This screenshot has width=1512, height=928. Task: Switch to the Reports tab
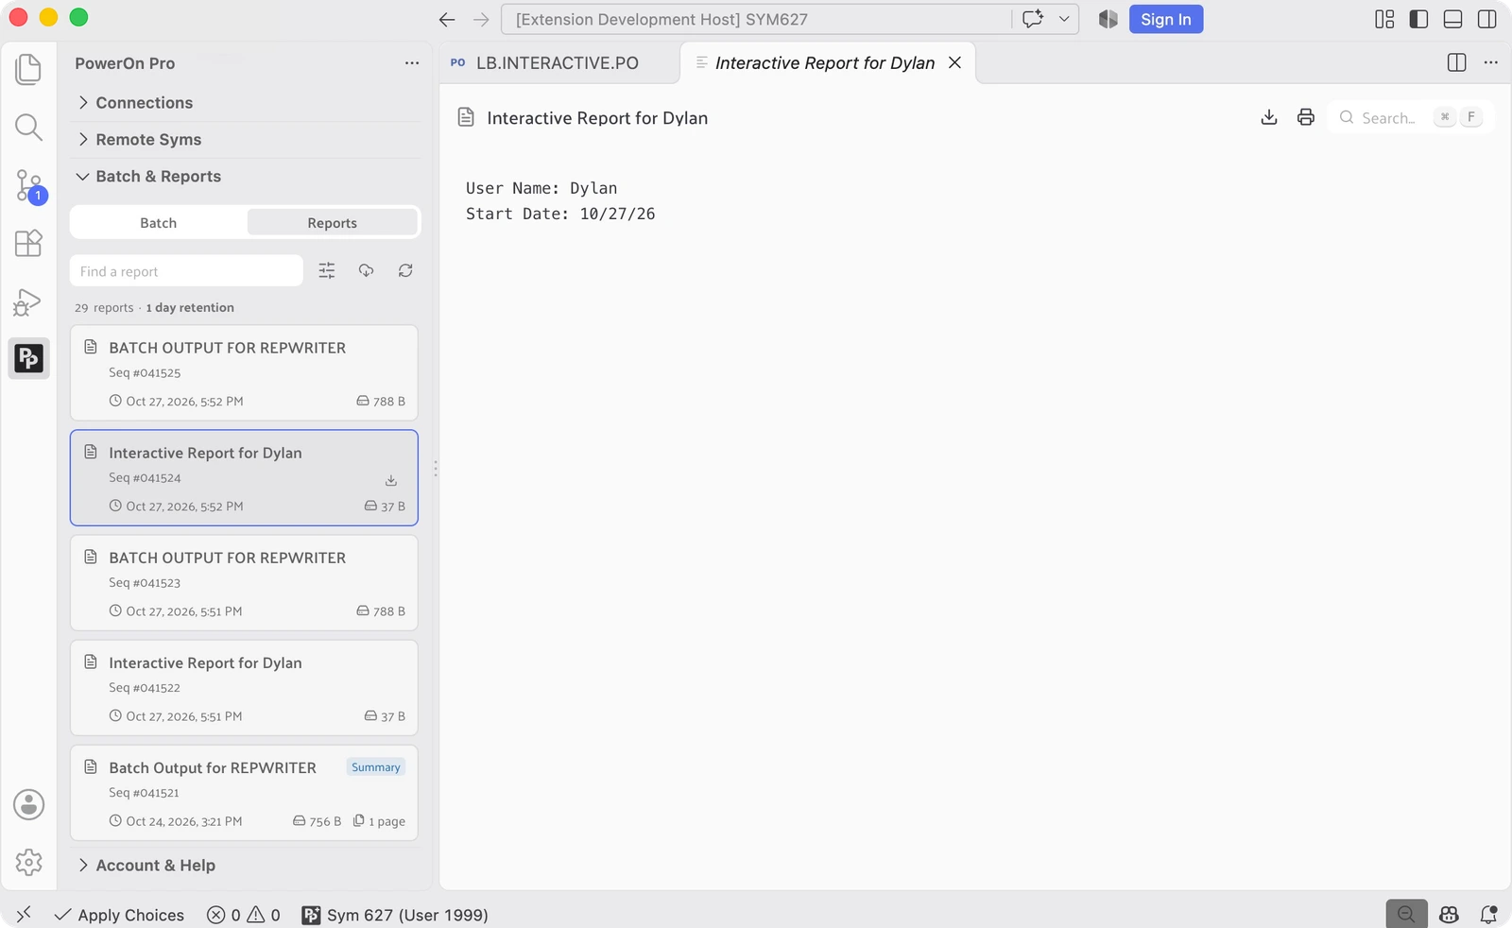[x=333, y=223]
